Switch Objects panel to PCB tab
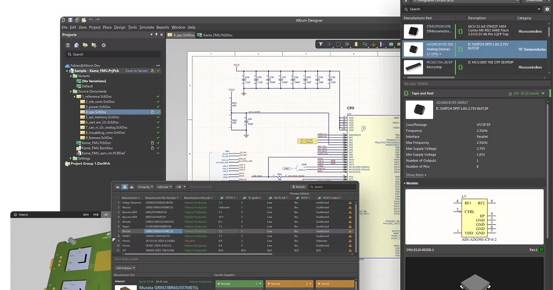The height and width of the screenshot is (290, 553). click(x=96, y=215)
